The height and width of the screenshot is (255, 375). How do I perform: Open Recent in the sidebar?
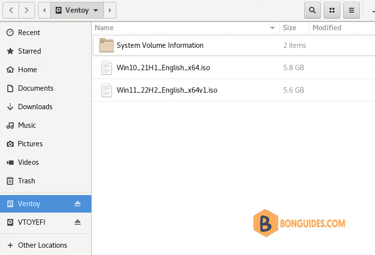(45, 33)
